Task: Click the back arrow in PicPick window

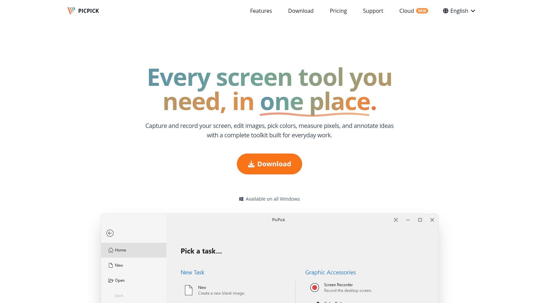Action: tap(110, 233)
